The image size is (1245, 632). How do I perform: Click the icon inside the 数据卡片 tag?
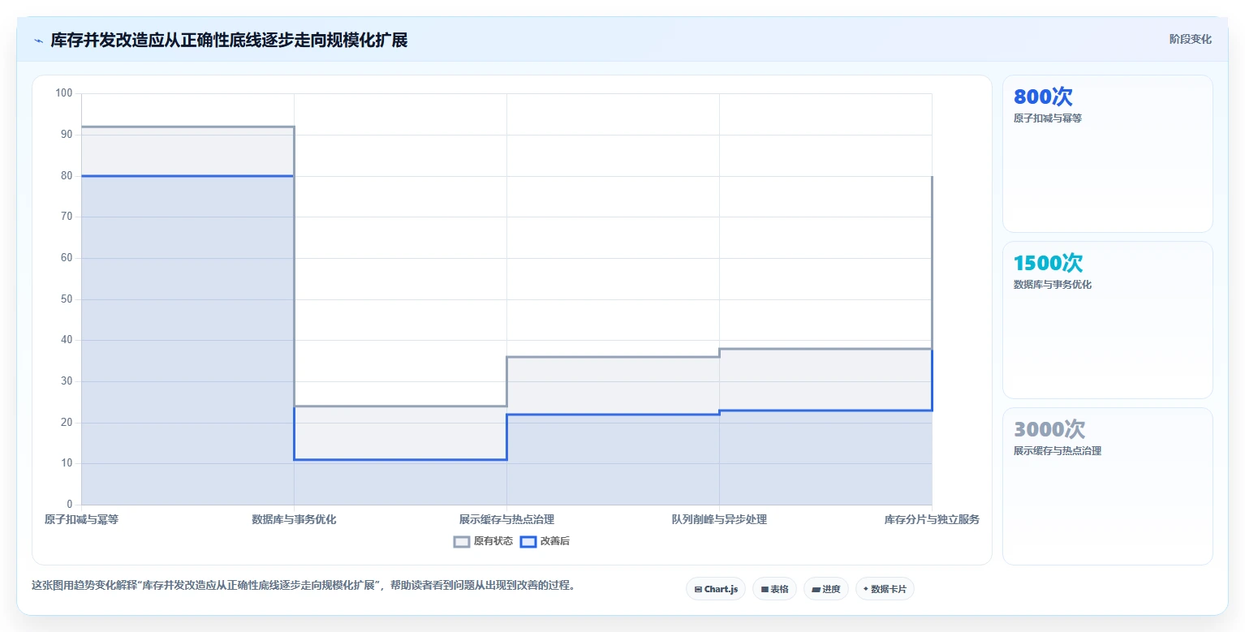pos(866,590)
